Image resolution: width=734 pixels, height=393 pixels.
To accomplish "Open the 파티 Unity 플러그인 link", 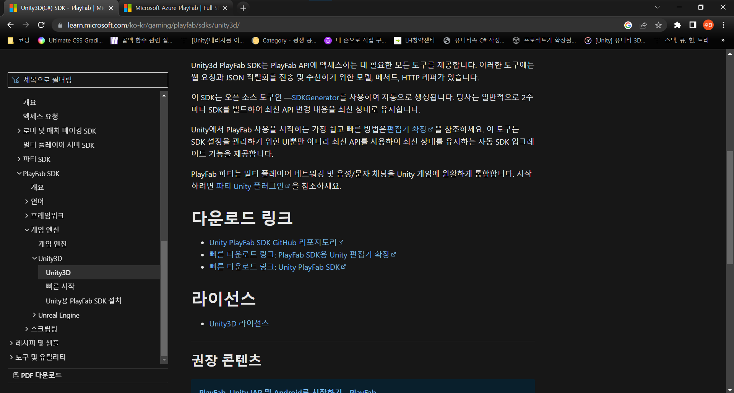I will coord(253,186).
